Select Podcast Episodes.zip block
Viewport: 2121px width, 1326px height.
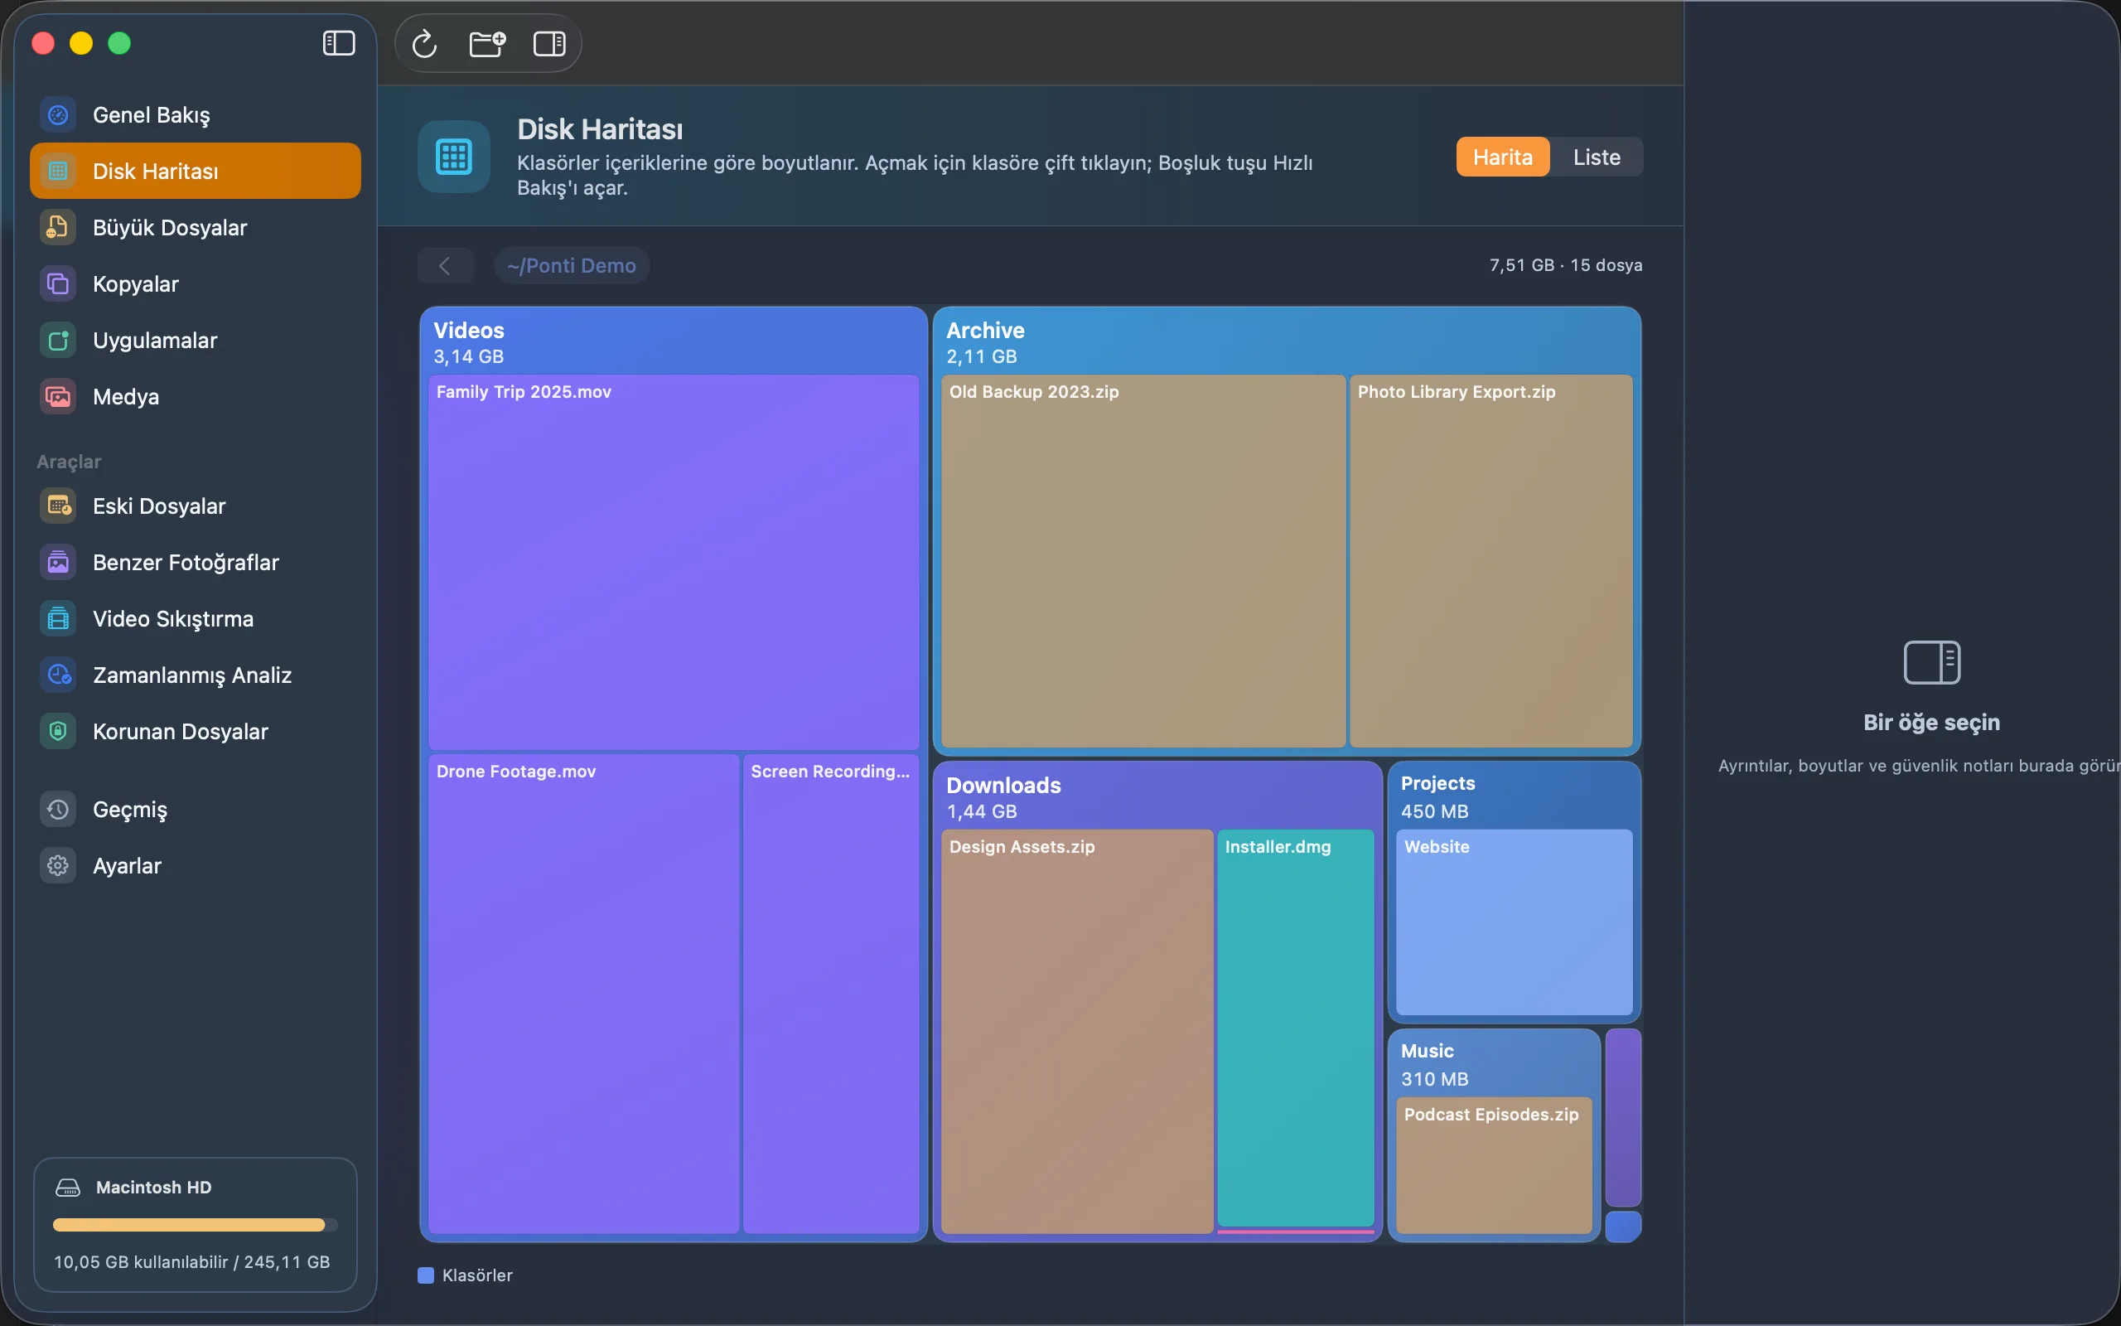1494,1164
